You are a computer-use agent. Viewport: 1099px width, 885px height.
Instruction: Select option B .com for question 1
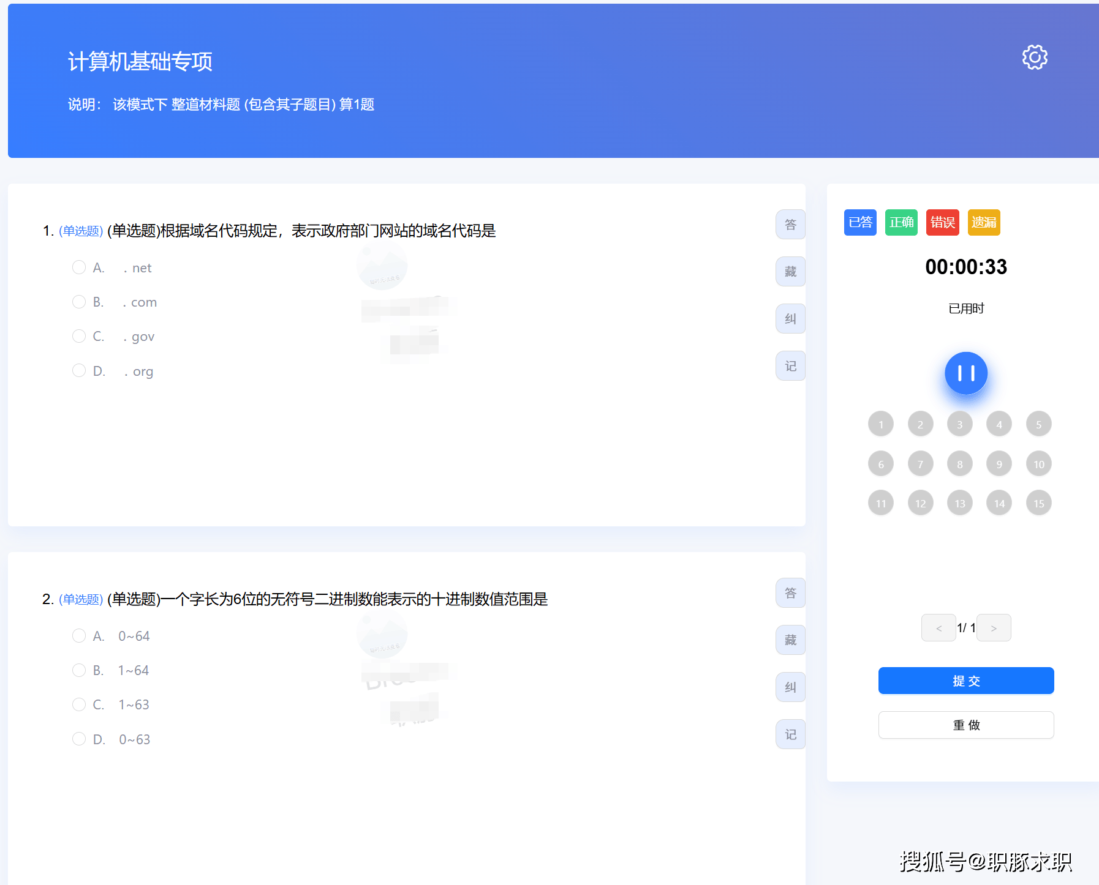[x=79, y=302]
